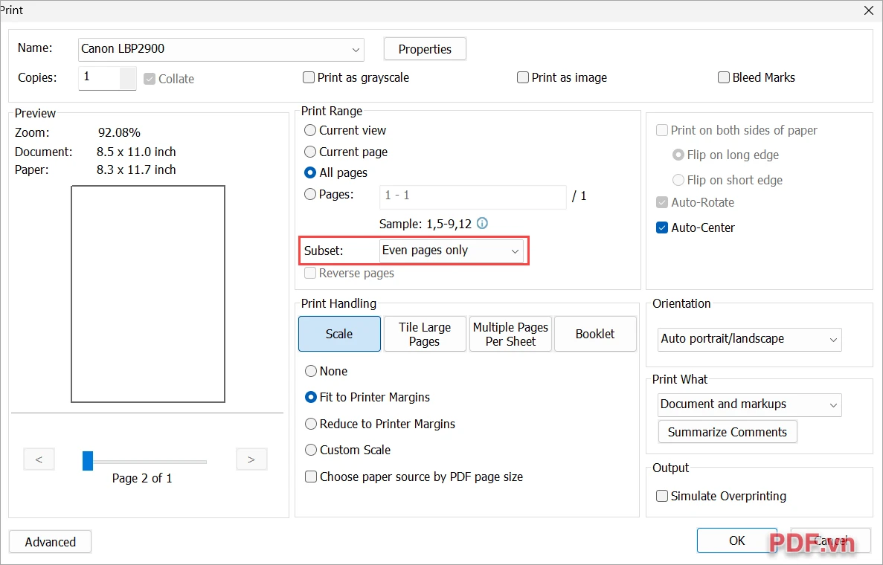Select All pages radio button
Screen dimensions: 883x565
click(x=309, y=172)
